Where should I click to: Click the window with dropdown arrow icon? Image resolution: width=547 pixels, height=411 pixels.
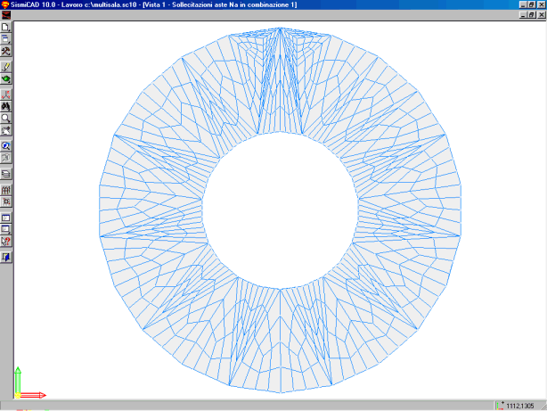[6, 229]
